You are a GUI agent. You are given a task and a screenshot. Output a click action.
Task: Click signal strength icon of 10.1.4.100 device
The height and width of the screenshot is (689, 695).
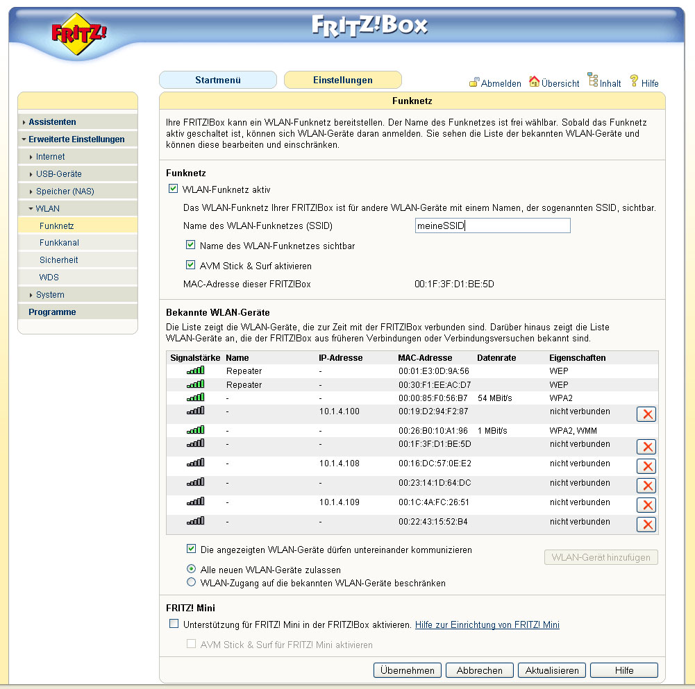pos(196,411)
